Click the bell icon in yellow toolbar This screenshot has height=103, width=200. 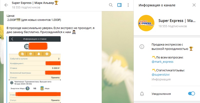(x=39, y=54)
